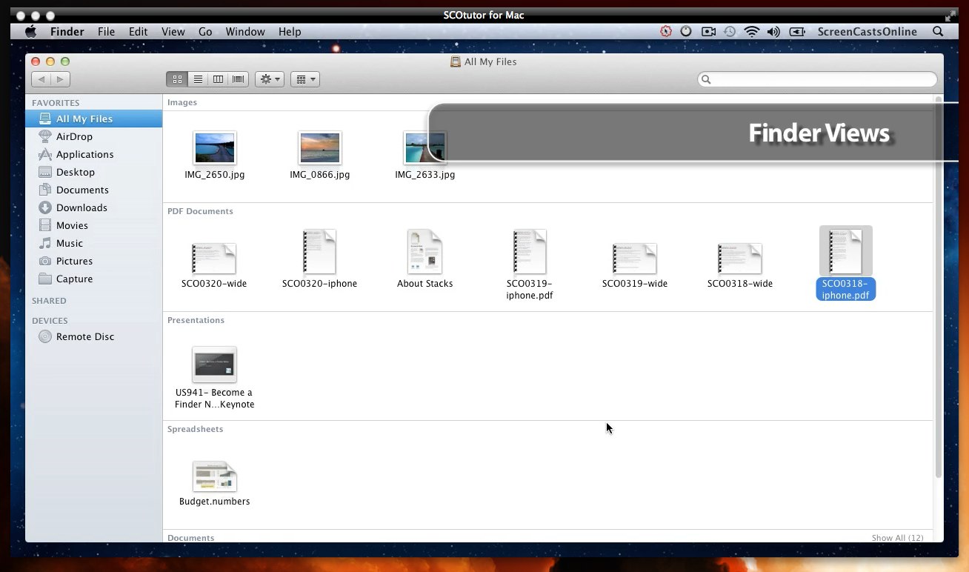
Task: Click the forward navigation arrow button
Action: point(60,79)
